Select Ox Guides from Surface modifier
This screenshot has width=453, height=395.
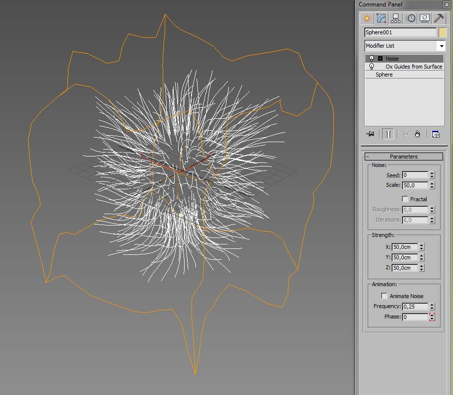tap(414, 67)
